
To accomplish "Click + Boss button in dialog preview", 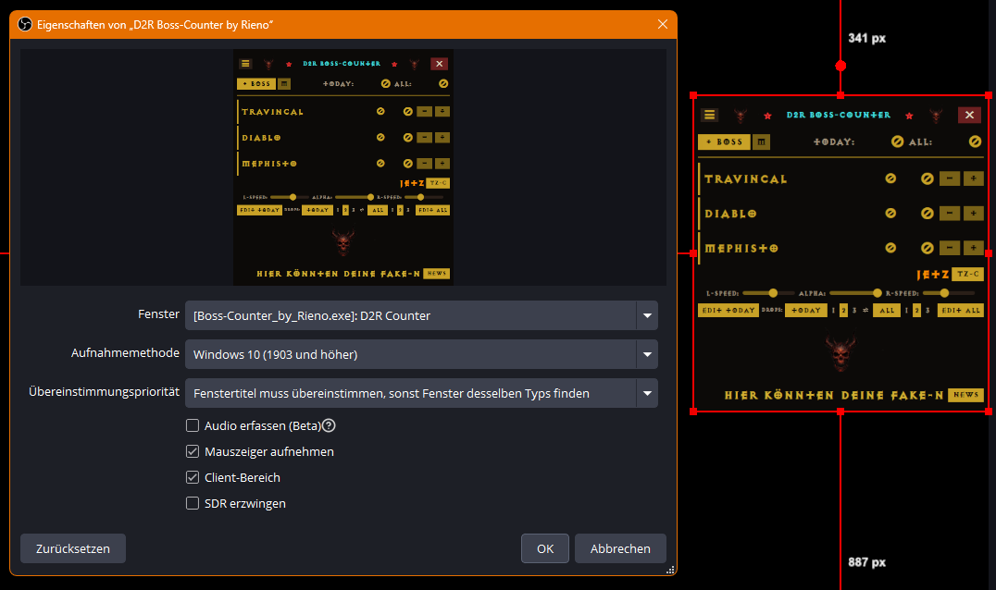I will 256,84.
